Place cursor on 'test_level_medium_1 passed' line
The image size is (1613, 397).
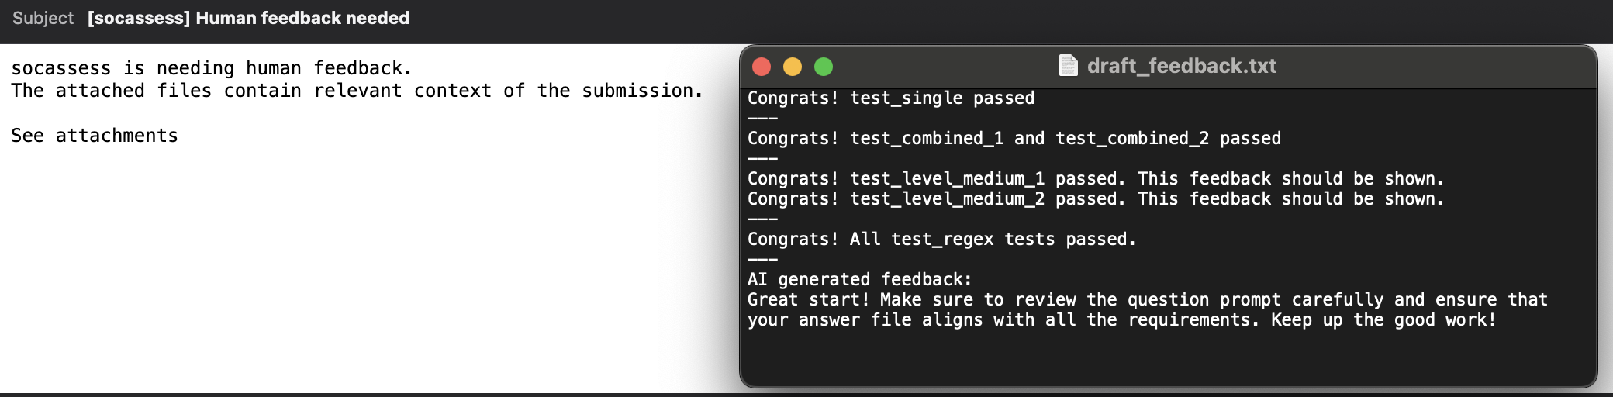click(x=1096, y=179)
